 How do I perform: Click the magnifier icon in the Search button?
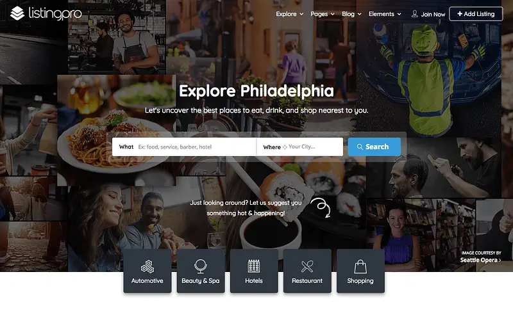click(360, 147)
